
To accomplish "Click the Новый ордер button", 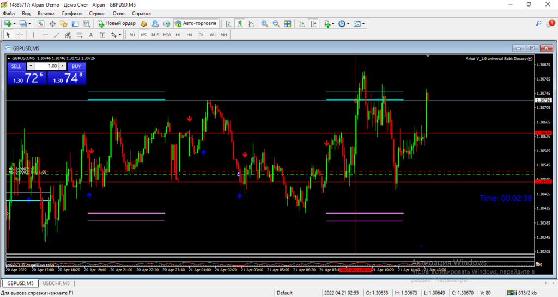I will [117, 24].
